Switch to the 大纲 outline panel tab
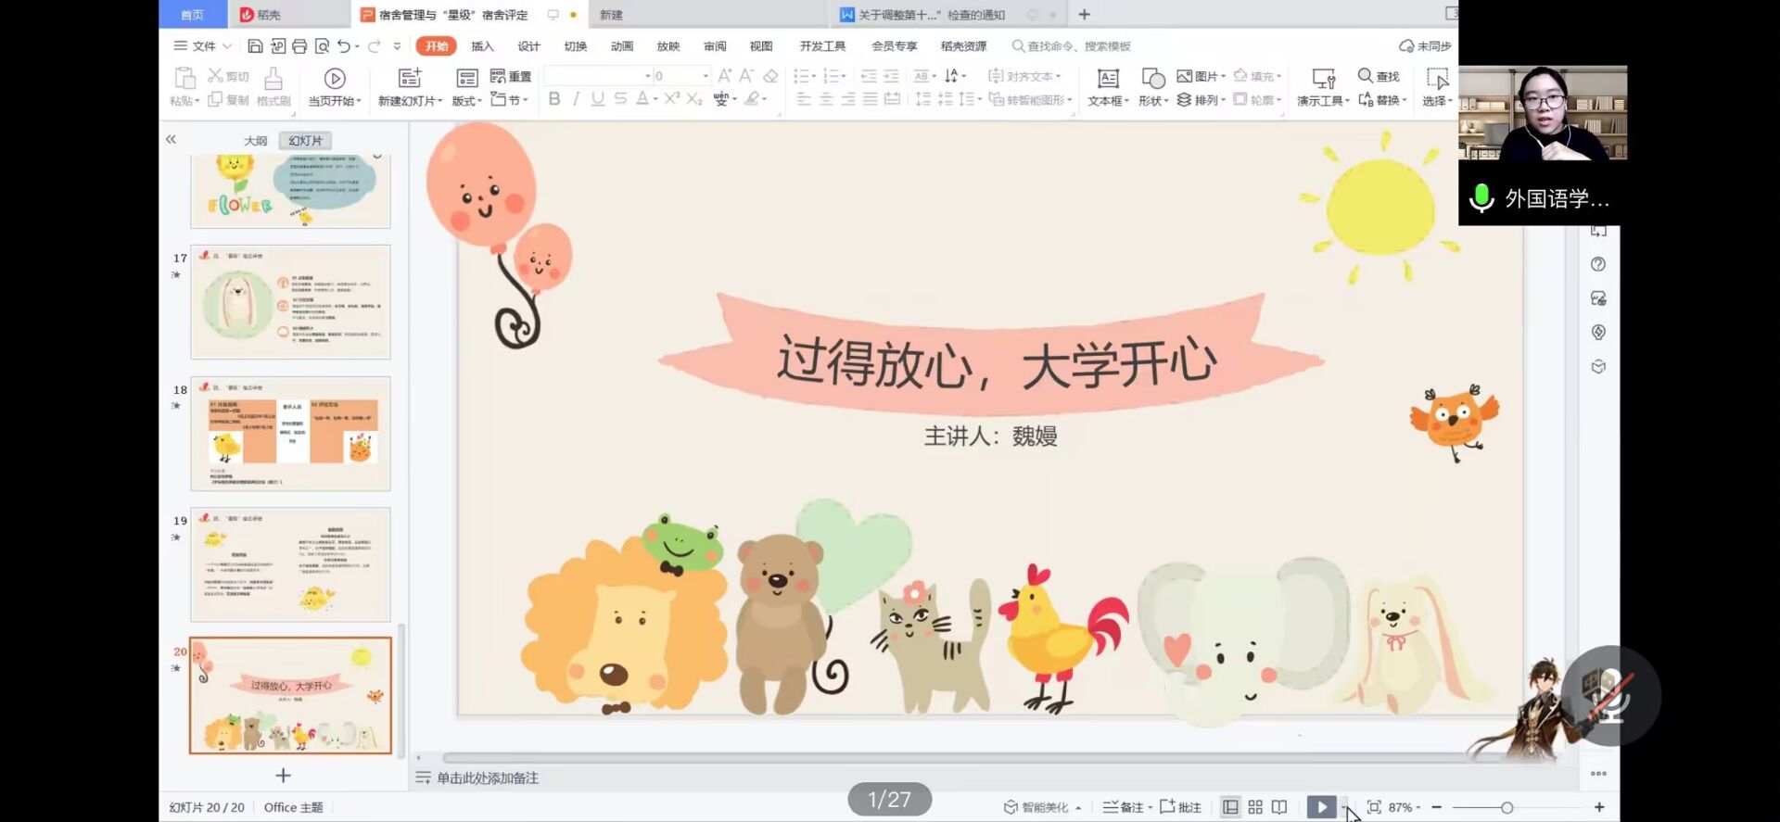 255,141
